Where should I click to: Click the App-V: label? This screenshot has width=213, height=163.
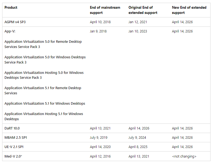coord(10,31)
